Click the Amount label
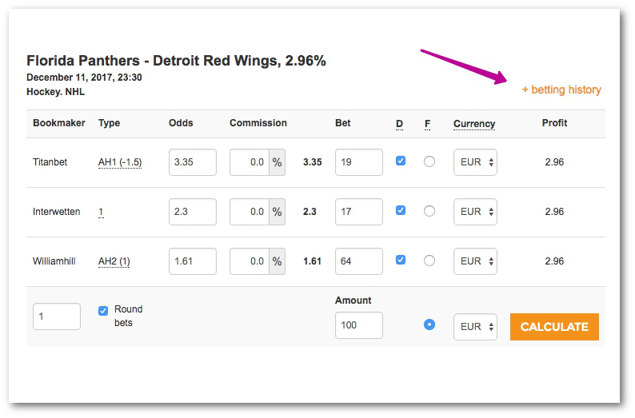This screenshot has height=418, width=635. click(353, 301)
